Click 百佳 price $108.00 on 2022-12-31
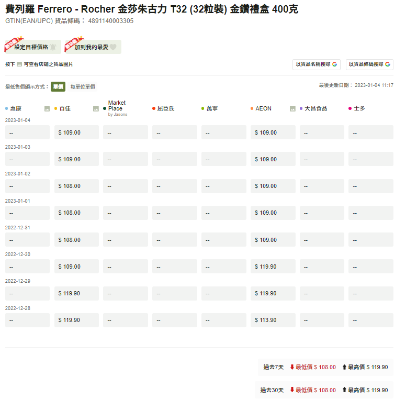Screen dimensions: 406x399 [76, 240]
